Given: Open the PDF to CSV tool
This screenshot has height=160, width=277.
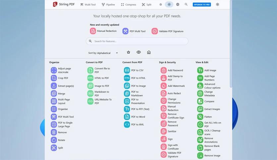Looking at the screenshot, I should point(134,70).
